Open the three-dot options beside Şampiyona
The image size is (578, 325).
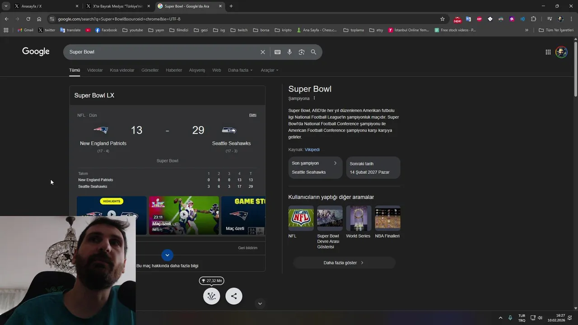[x=314, y=98]
